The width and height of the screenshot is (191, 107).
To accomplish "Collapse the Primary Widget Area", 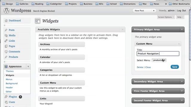I will pos(182,29).
